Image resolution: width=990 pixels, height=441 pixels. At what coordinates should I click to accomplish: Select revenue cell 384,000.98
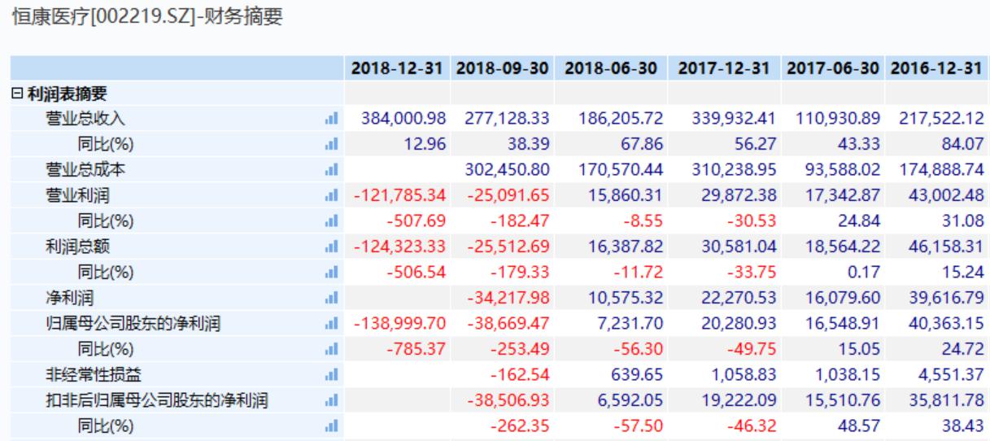404,120
